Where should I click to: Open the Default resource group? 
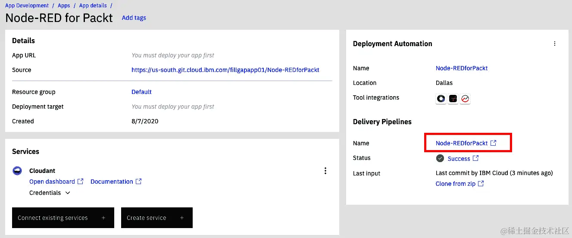pyautogui.click(x=141, y=92)
